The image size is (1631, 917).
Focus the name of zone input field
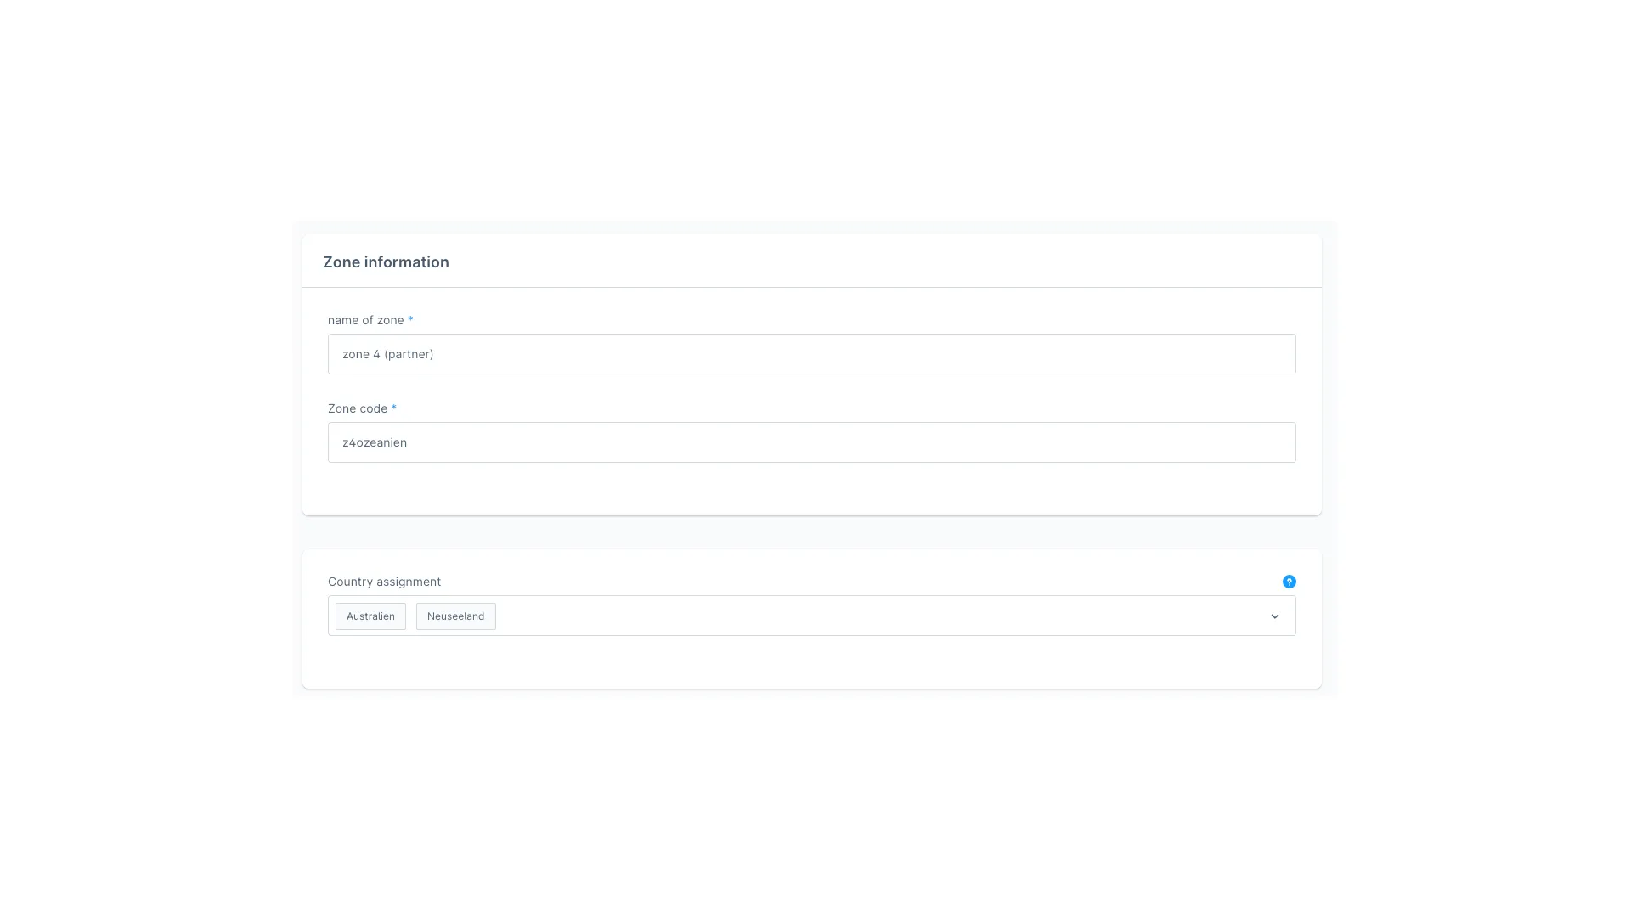811,354
